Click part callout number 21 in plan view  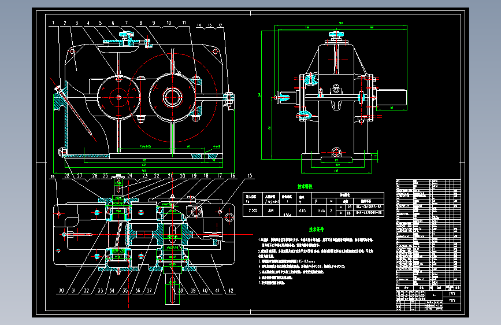tap(170, 176)
